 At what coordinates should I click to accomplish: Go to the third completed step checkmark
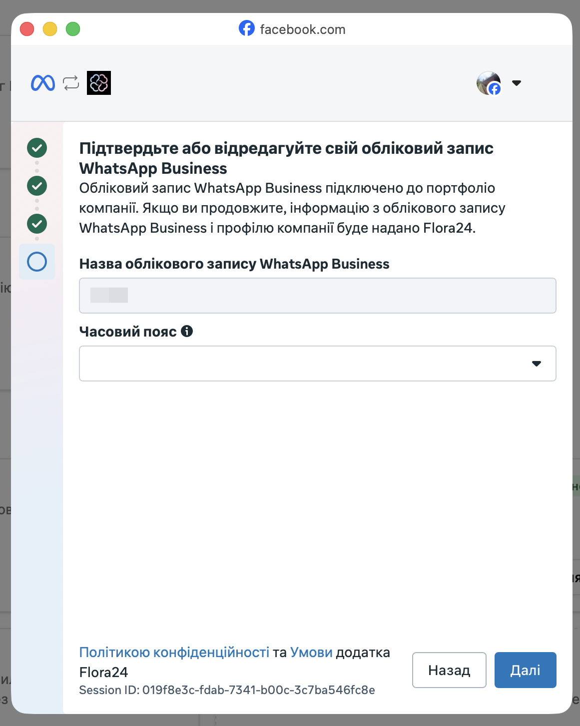click(37, 224)
